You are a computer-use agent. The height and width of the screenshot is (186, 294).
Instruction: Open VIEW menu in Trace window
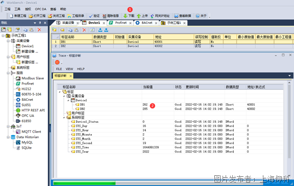point(69,69)
